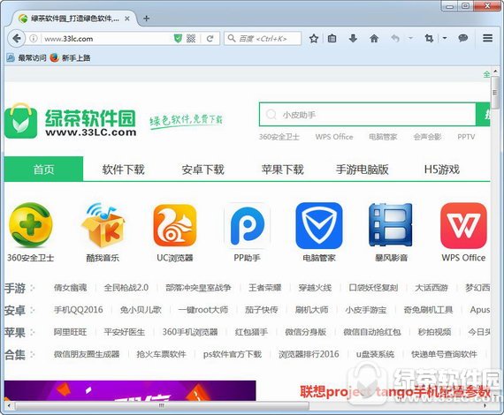The image size is (504, 415).
Task: Click the site info icon in address bar
Action: (33, 39)
